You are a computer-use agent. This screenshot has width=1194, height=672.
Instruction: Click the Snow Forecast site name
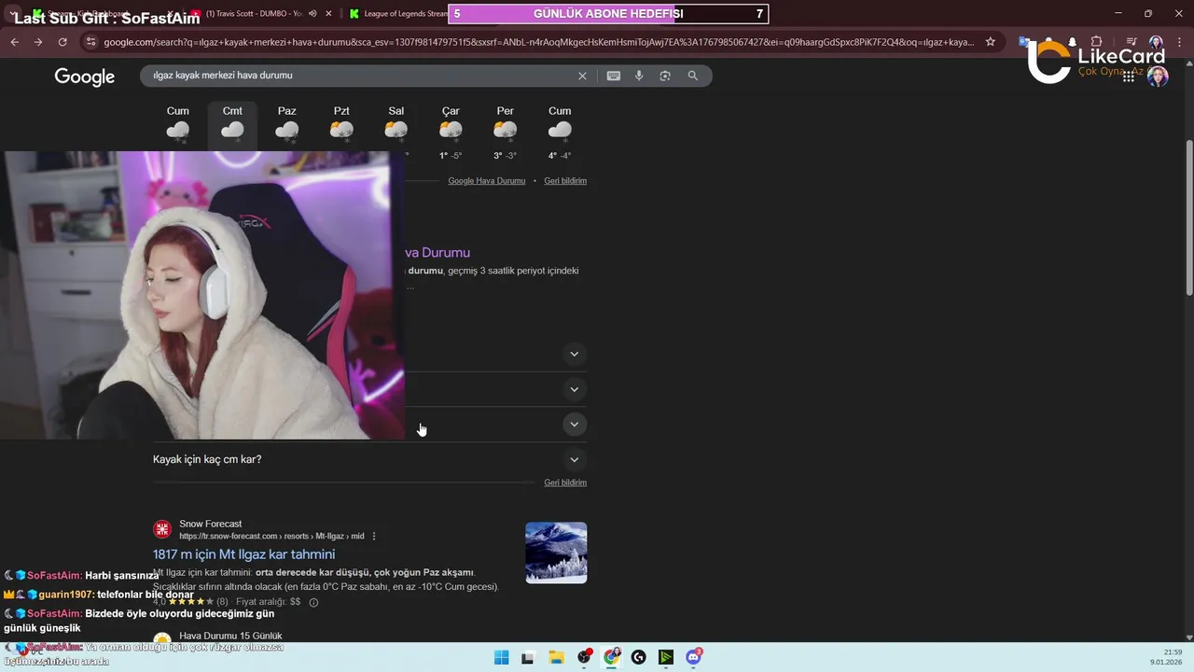click(211, 525)
